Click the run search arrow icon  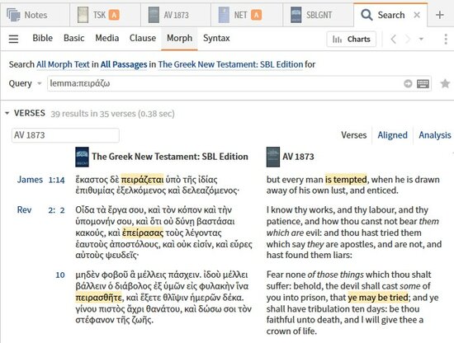coord(408,84)
